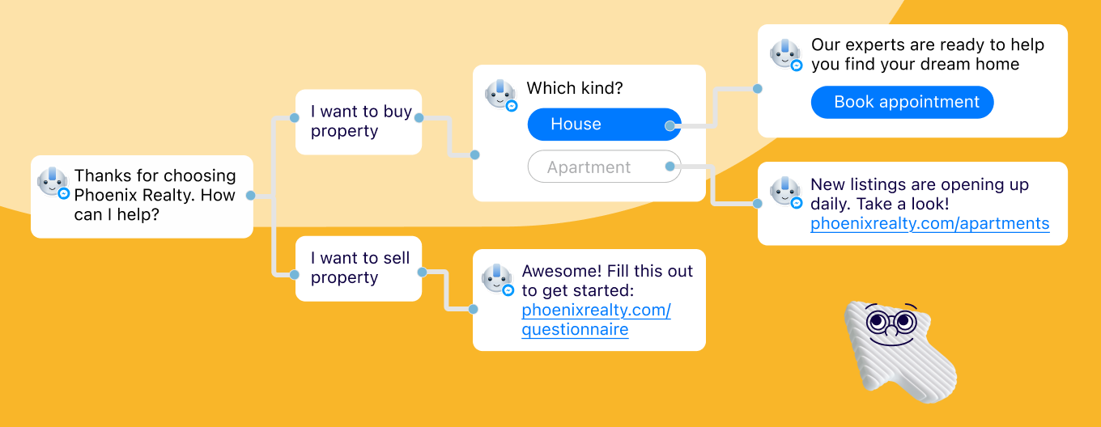Screen dimensions: 1101x427
Task: Click the robot avatar next to 'Which kind?'
Action: pyautogui.click(x=499, y=94)
